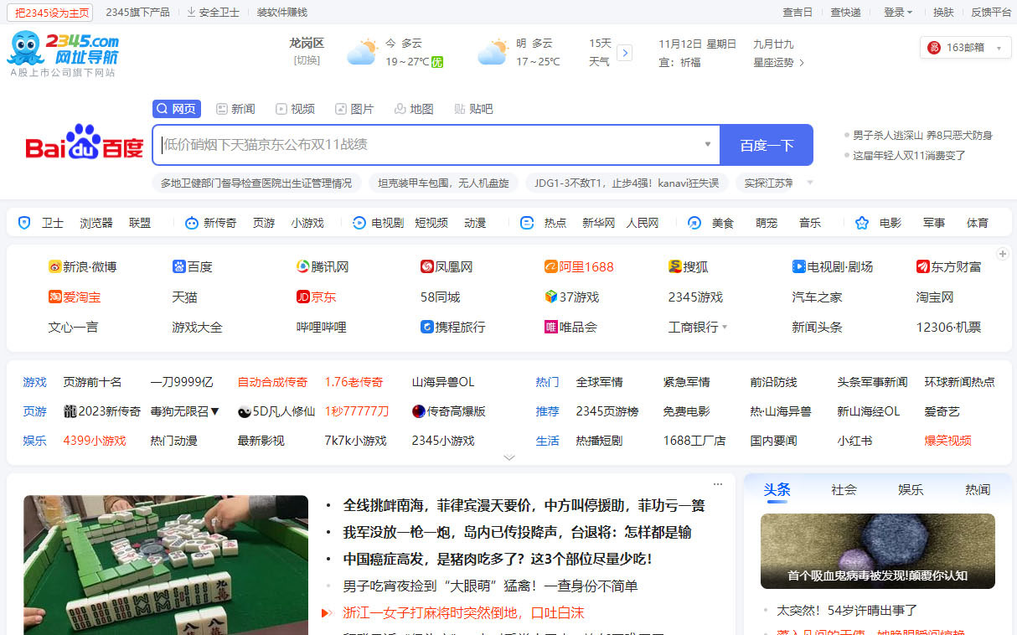The height and width of the screenshot is (635, 1017).
Task: Open the 4399小游戏 link
Action: (95, 440)
